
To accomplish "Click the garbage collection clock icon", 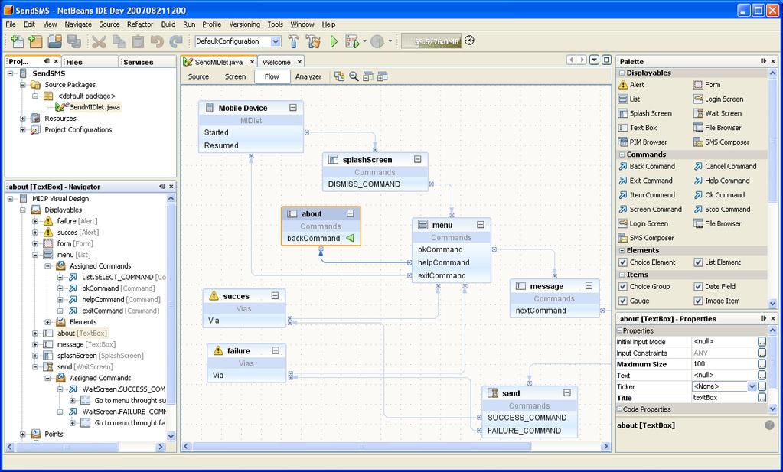I will 469,41.
